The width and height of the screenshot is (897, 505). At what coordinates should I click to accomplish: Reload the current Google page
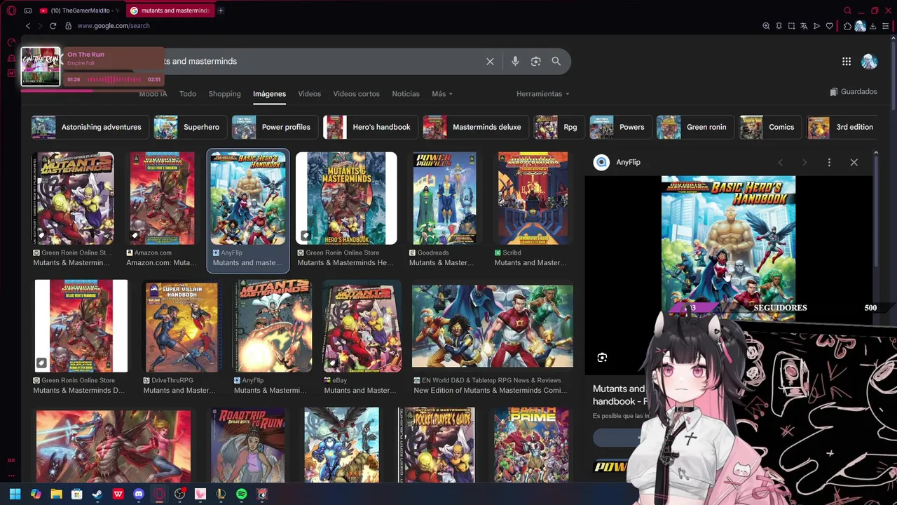coord(53,26)
